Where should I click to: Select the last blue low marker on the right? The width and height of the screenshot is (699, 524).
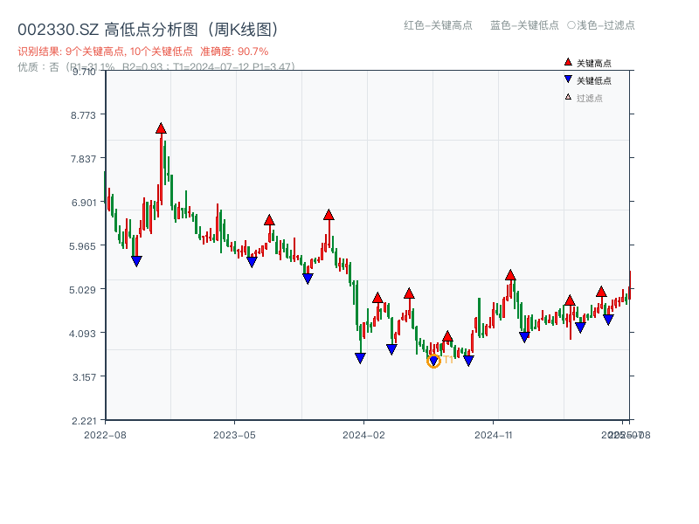tap(608, 320)
